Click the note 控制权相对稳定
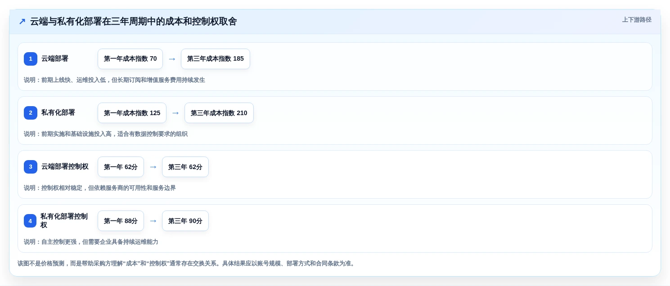Image resolution: width=670 pixels, height=286 pixels. [x=100, y=188]
